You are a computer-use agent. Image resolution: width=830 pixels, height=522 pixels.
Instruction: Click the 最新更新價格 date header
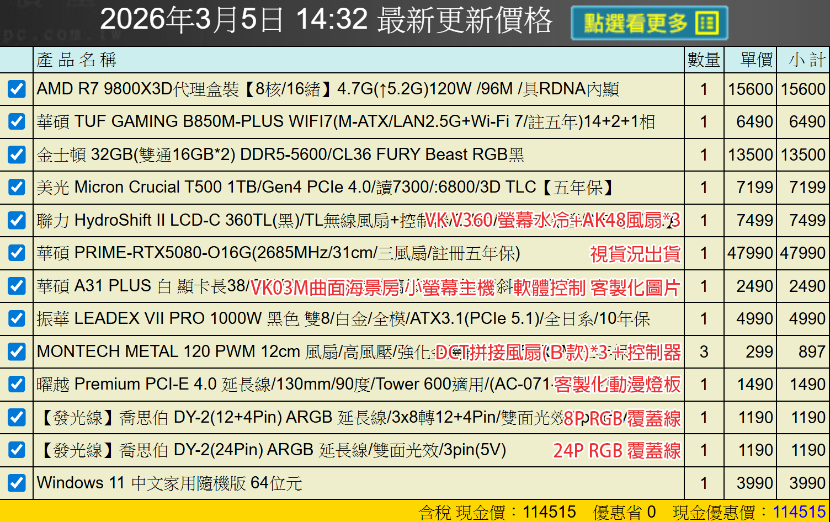click(326, 20)
